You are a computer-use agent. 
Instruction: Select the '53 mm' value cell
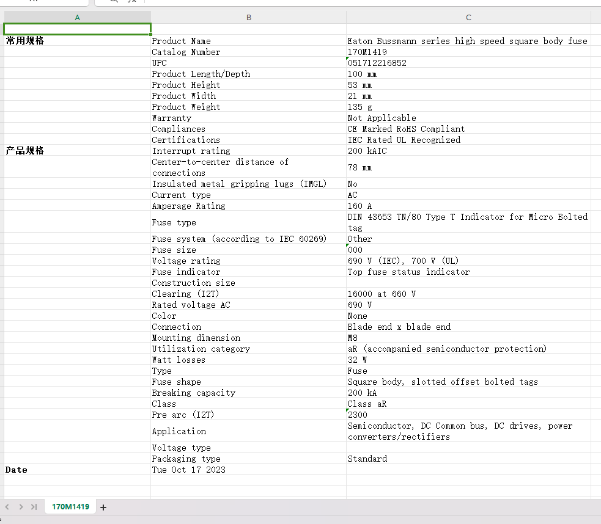(x=468, y=85)
